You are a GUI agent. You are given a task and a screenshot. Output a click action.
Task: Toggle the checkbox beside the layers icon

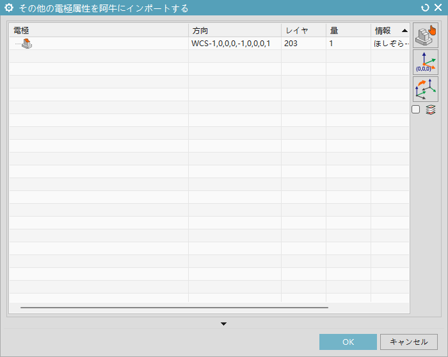(x=416, y=110)
